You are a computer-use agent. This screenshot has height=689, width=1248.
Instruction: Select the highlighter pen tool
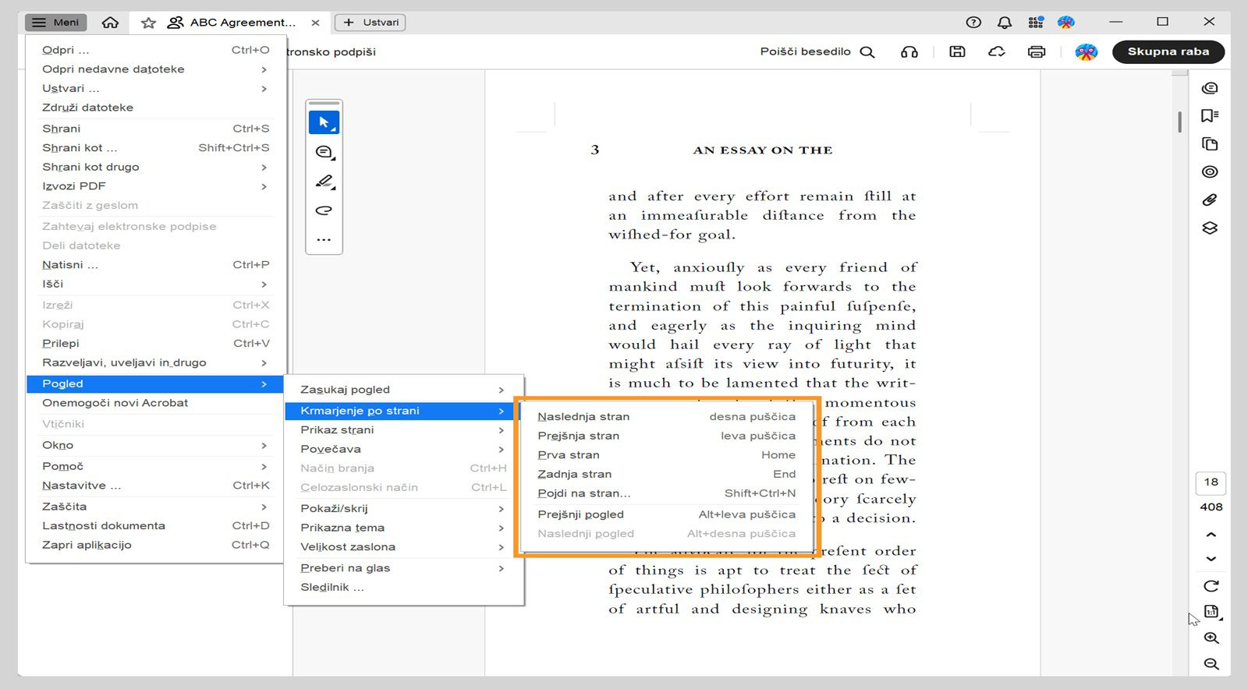[324, 182]
